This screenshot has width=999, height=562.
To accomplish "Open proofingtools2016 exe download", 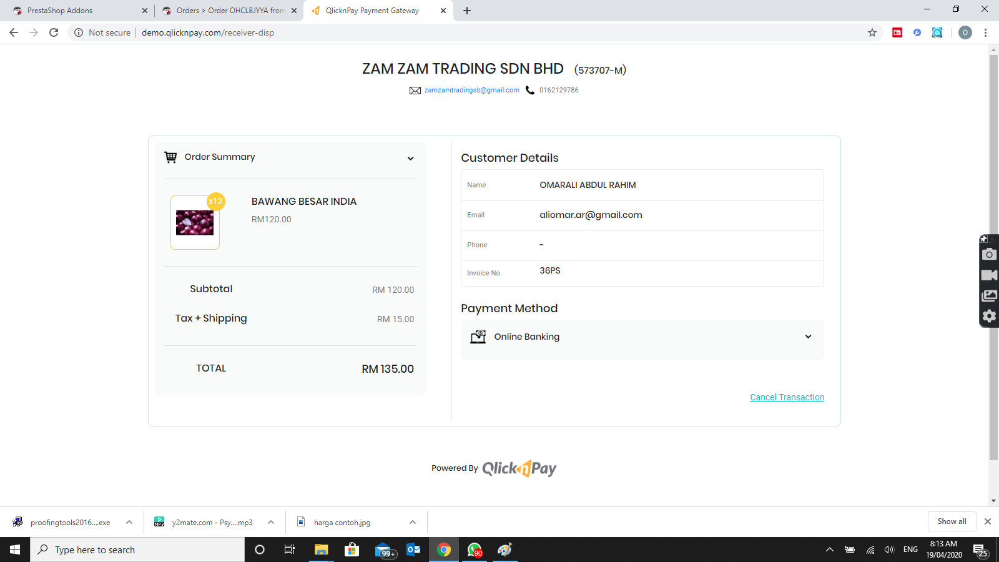I will [x=61, y=522].
